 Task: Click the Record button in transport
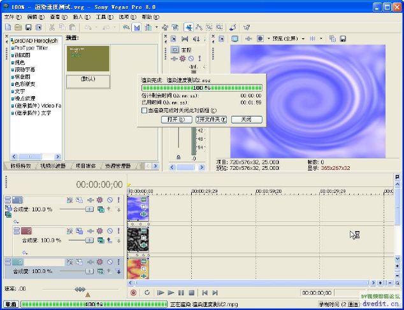(x=133, y=293)
